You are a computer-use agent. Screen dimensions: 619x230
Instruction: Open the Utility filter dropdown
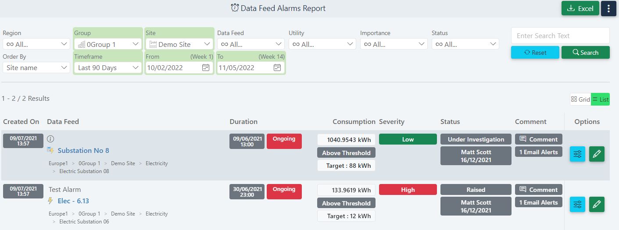point(322,44)
